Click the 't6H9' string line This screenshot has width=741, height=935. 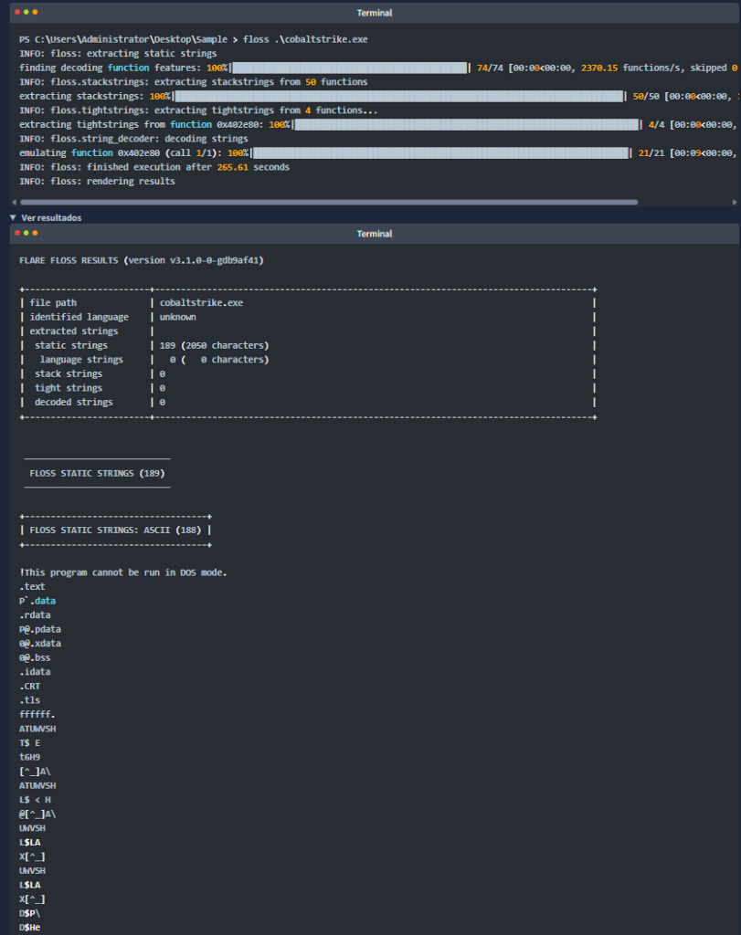(30, 757)
